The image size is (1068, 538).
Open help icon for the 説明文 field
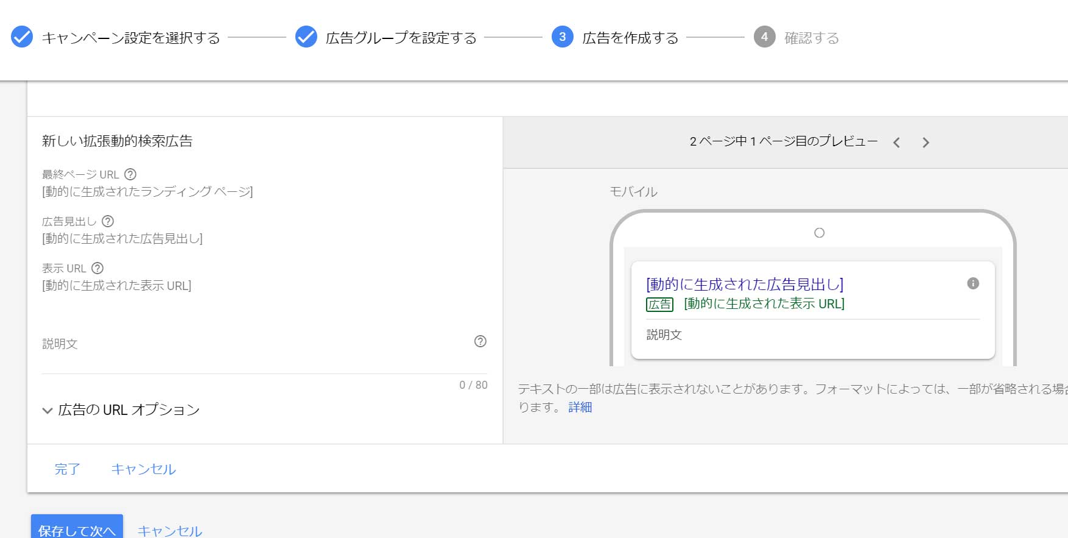(480, 341)
